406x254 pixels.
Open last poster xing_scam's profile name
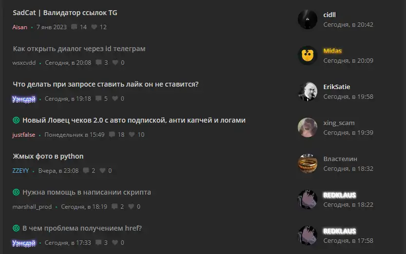tap(339, 123)
